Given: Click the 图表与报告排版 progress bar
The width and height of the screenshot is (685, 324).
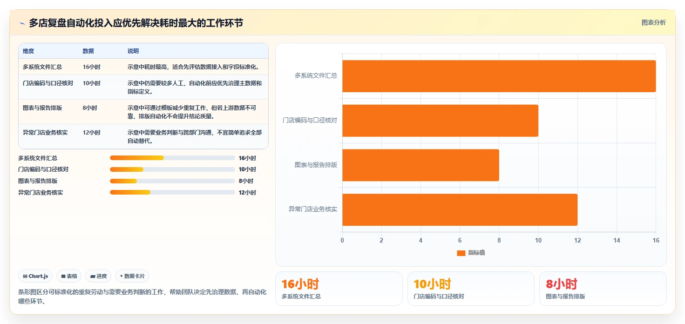Looking at the screenshot, I should tap(172, 181).
